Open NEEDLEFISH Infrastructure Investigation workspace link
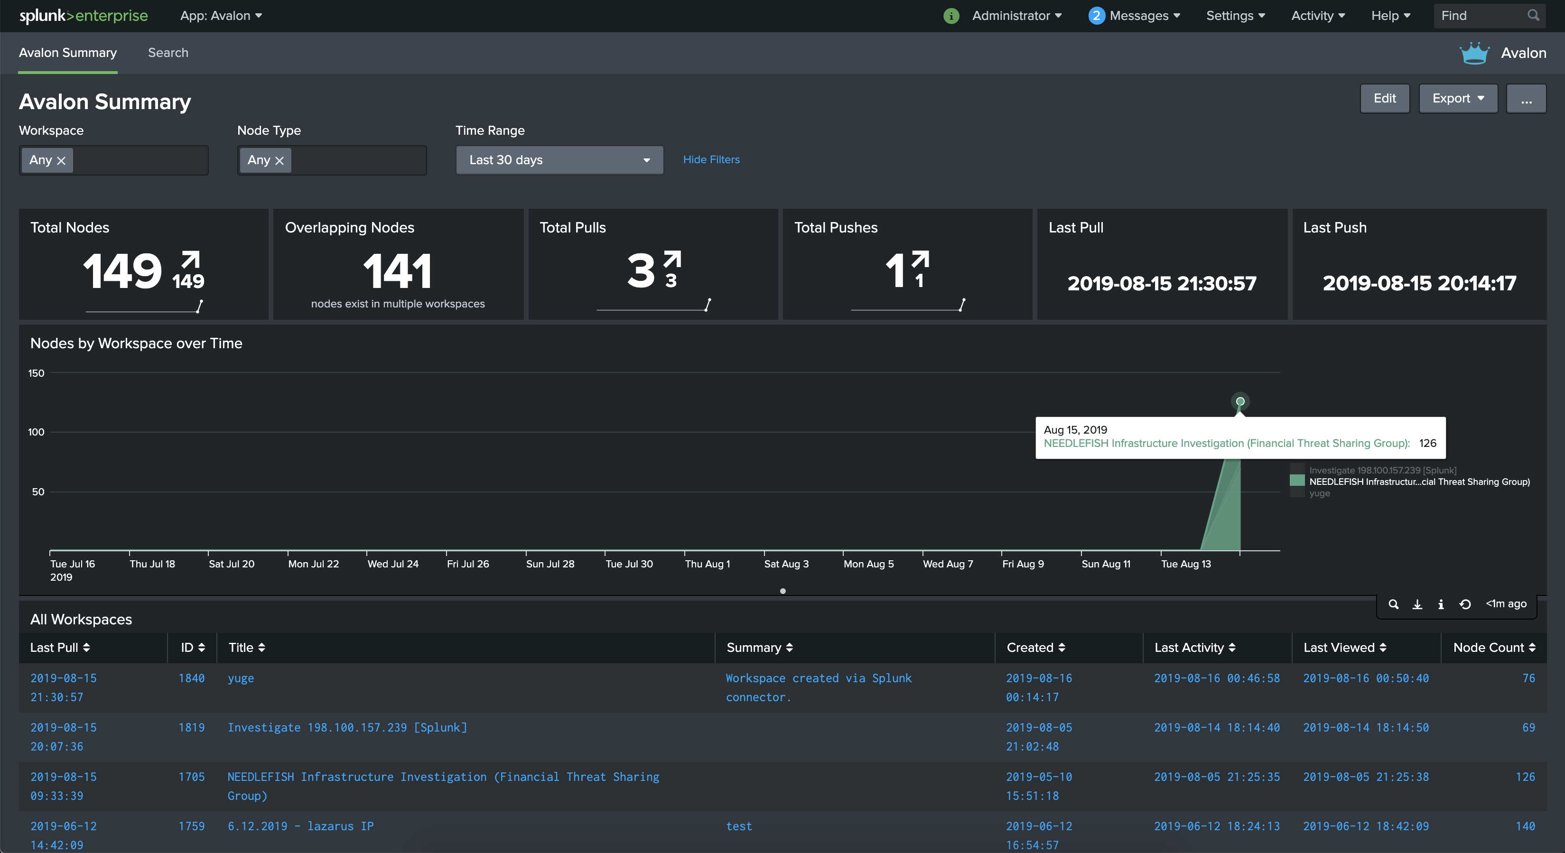 pyautogui.click(x=443, y=786)
